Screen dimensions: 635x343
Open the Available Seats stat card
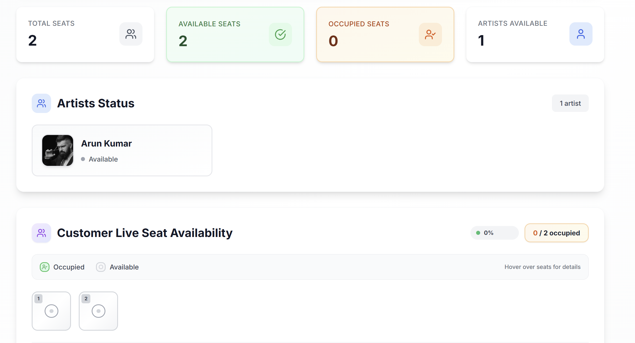(x=235, y=35)
